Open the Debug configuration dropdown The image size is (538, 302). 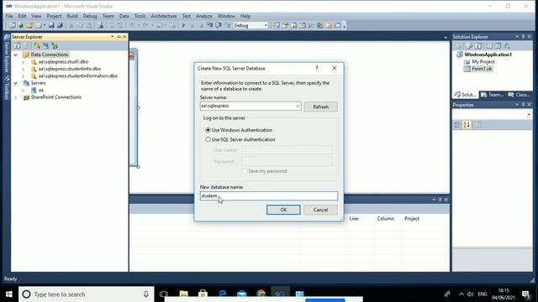pyautogui.click(x=266, y=25)
